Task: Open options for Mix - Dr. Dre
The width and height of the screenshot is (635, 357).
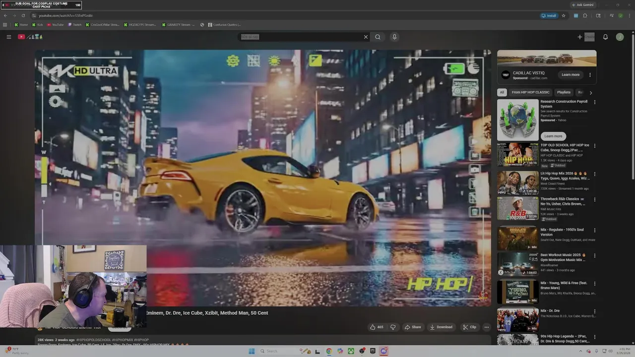Action: click(x=594, y=311)
